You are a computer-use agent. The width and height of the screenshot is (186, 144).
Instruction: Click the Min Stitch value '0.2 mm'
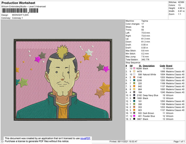coord(145,54)
